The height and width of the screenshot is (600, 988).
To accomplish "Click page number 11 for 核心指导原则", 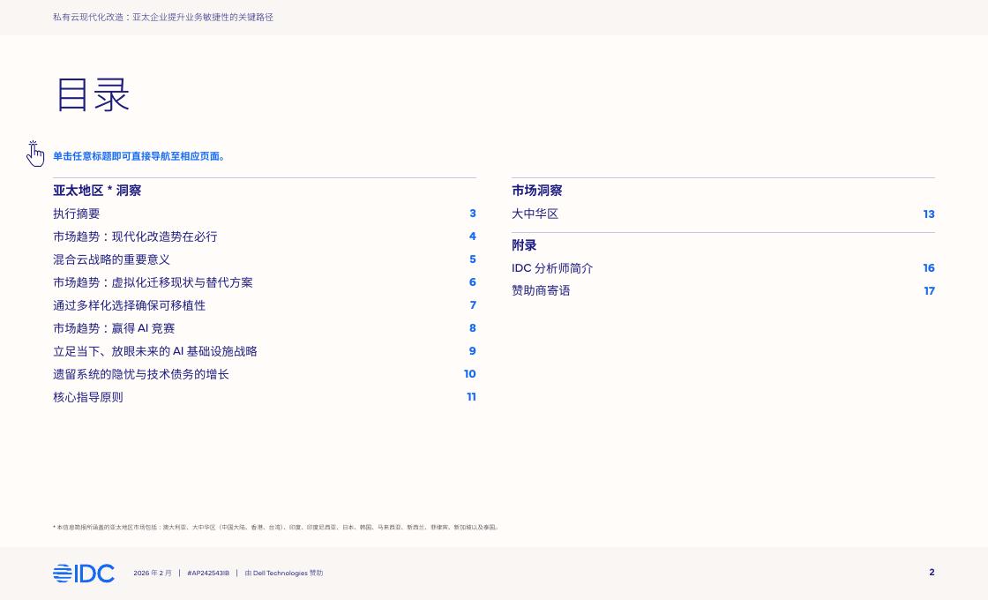I will click(471, 397).
